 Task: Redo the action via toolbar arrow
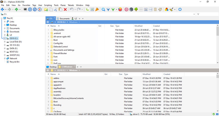click(x=79, y=9)
